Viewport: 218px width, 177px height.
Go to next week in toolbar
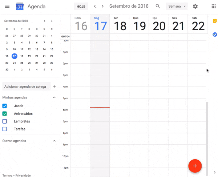point(102,6)
